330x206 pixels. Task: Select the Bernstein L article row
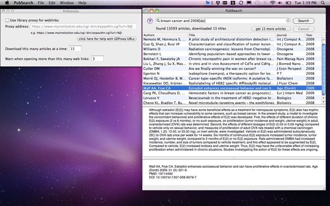point(232,54)
